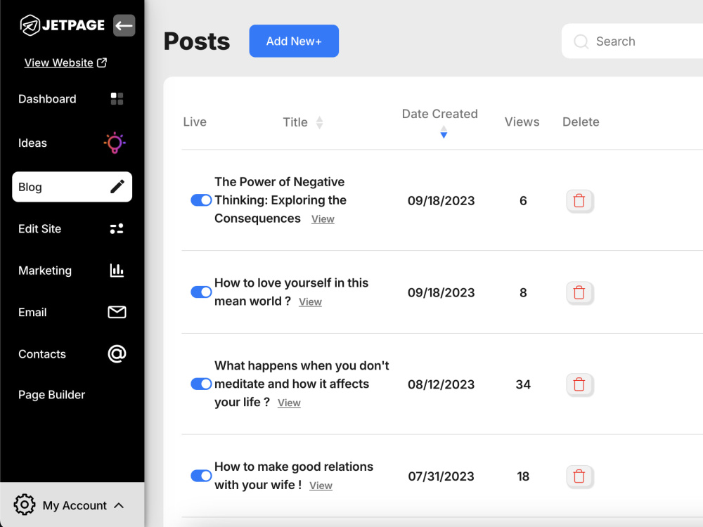Toggle live for How to love yourself

201,292
